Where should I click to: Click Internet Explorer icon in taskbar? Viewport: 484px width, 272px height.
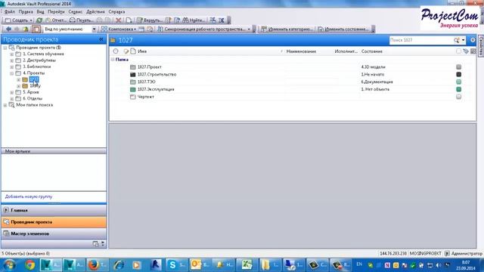tap(119, 265)
